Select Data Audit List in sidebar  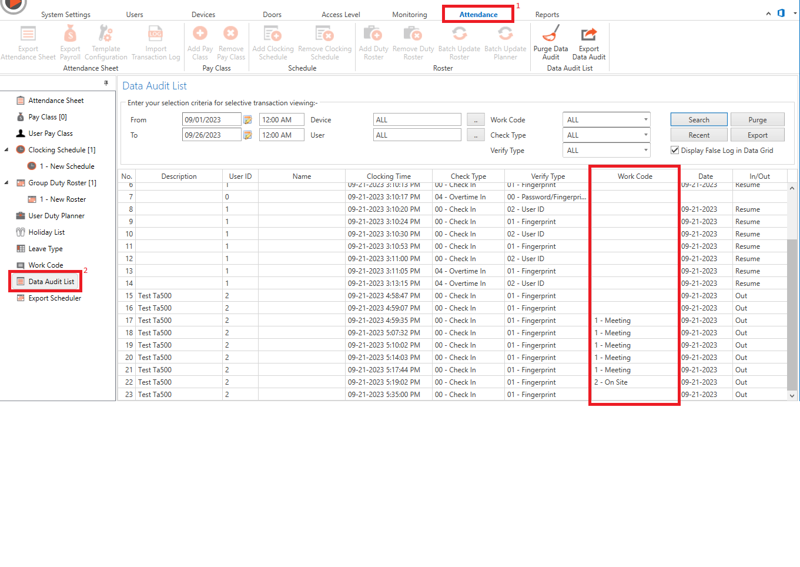(51, 282)
